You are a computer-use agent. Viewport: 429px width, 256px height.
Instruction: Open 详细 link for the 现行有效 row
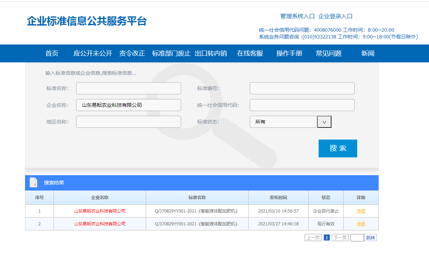coord(361,224)
